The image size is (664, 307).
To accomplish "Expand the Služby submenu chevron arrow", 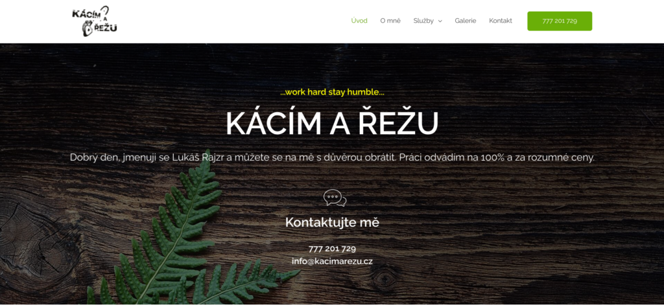I will (x=440, y=21).
